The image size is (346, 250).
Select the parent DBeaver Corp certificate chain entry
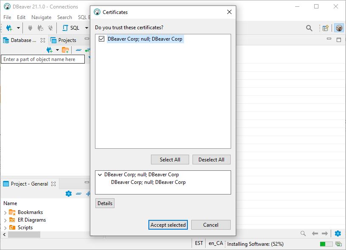pos(142,175)
